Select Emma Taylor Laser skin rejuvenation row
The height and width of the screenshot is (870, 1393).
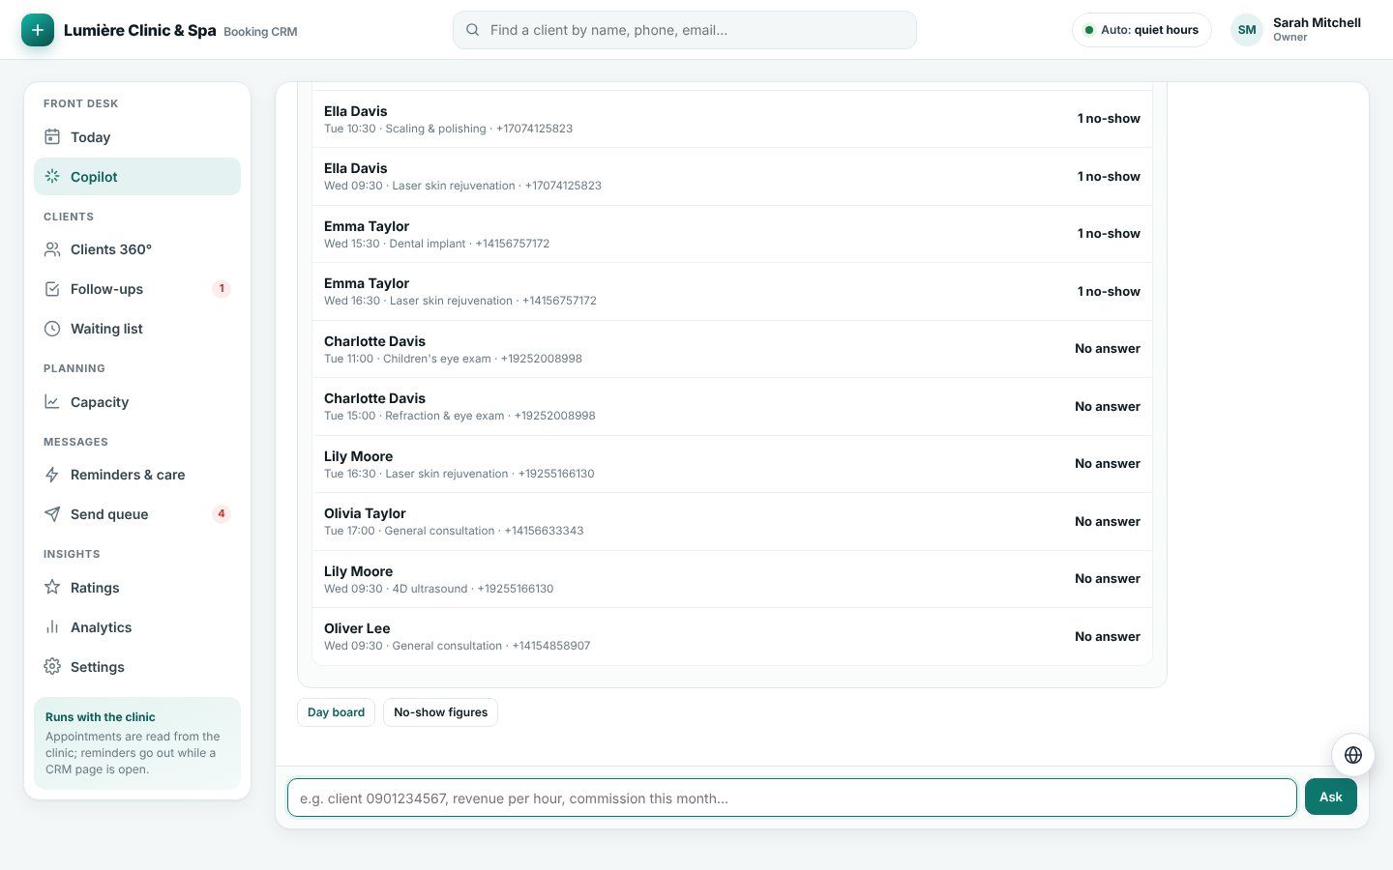coord(732,292)
